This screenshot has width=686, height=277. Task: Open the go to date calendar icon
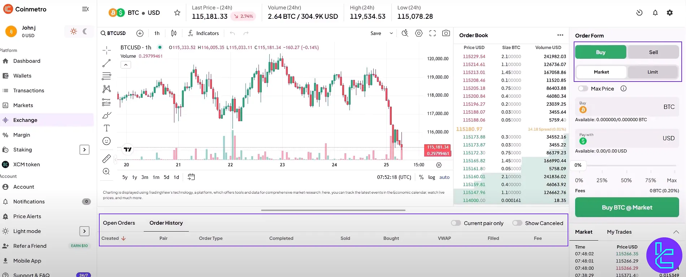191,177
